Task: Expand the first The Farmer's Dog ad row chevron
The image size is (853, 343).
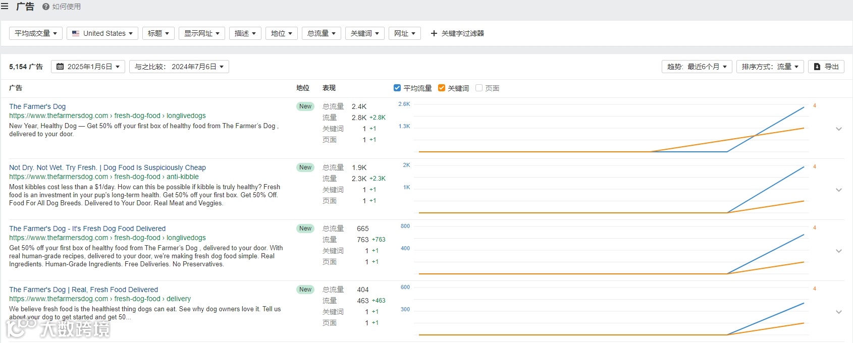Action: point(839,129)
